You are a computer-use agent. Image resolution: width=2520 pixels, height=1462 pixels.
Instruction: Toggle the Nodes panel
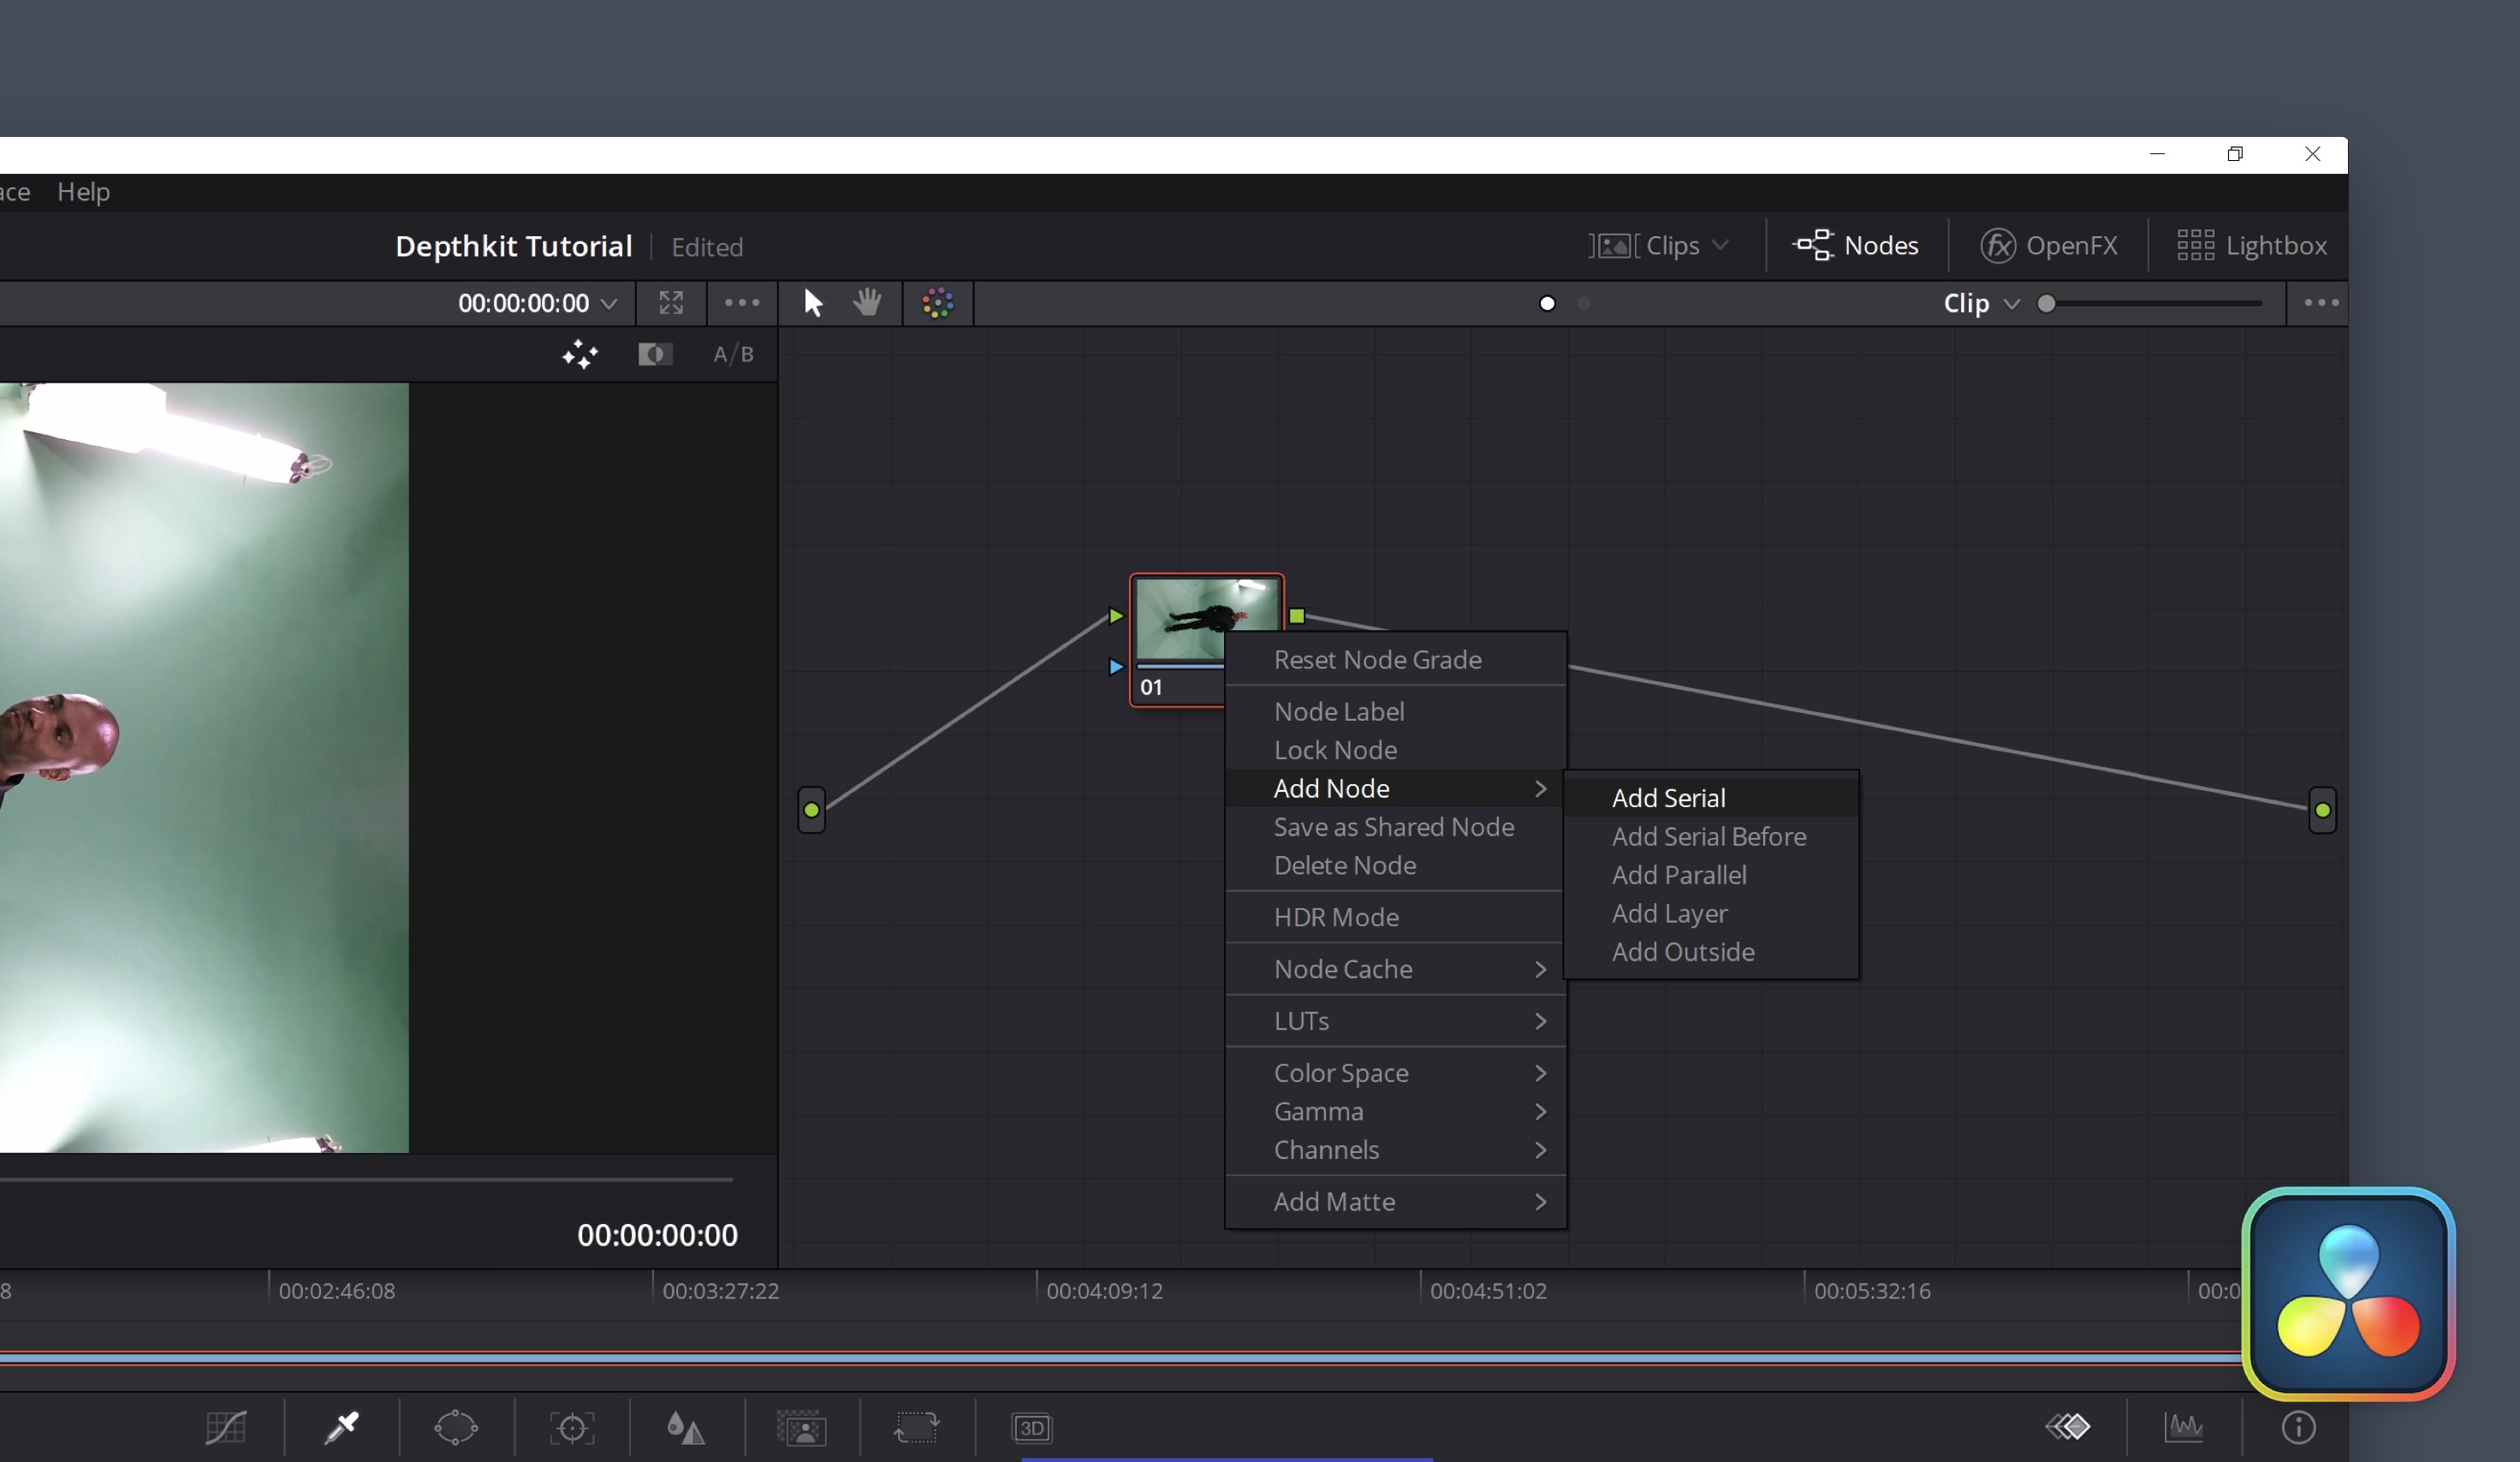[1856, 245]
